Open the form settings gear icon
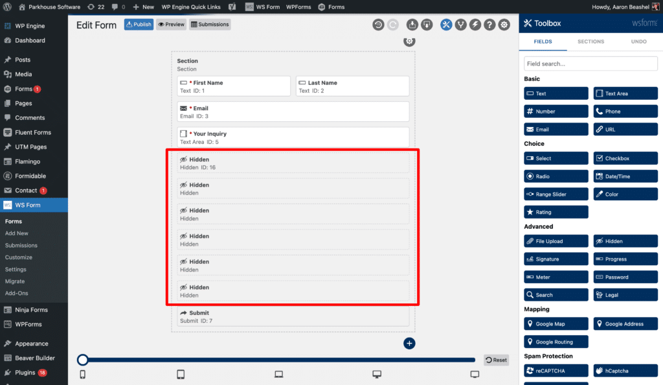Viewport: 663px width, 385px height. 504,24
